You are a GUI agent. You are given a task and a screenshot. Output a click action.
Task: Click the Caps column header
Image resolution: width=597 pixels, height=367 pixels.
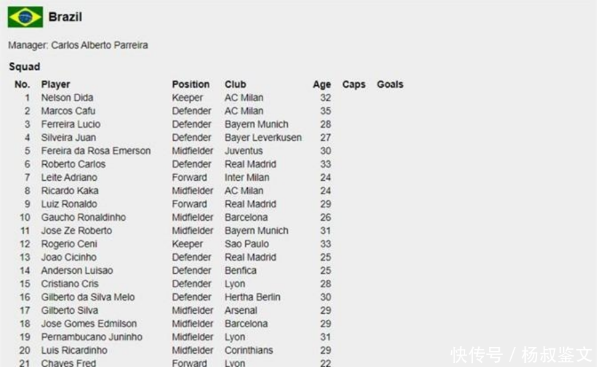point(354,84)
